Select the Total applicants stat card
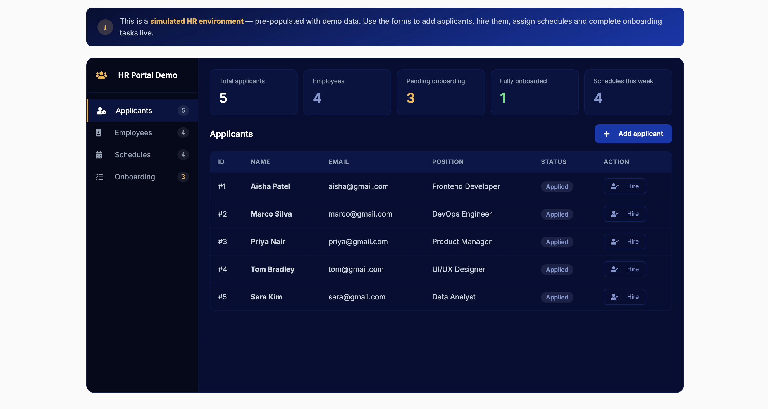 (253, 92)
